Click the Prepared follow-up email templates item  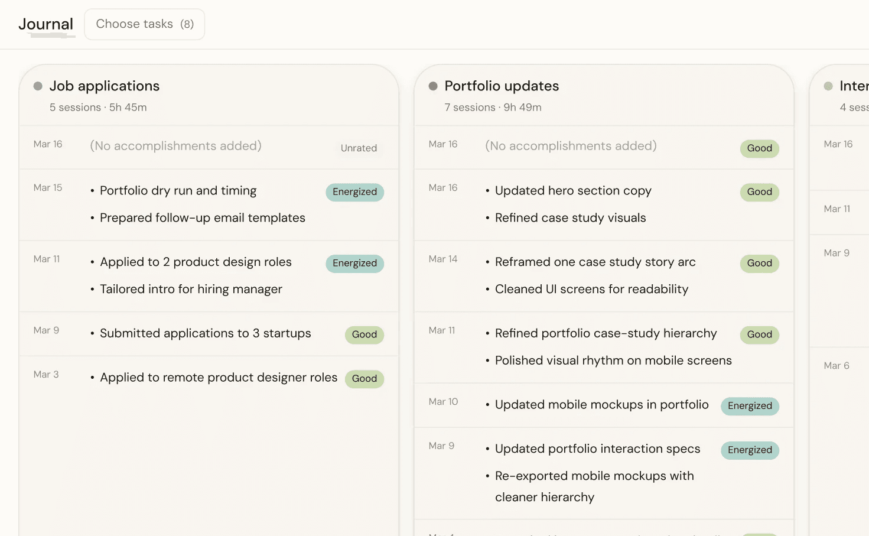(x=203, y=218)
